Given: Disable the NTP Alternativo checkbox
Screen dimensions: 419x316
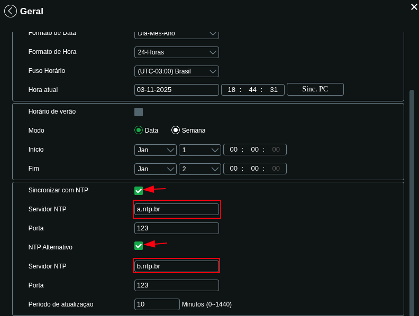Looking at the screenshot, I should click(x=139, y=246).
